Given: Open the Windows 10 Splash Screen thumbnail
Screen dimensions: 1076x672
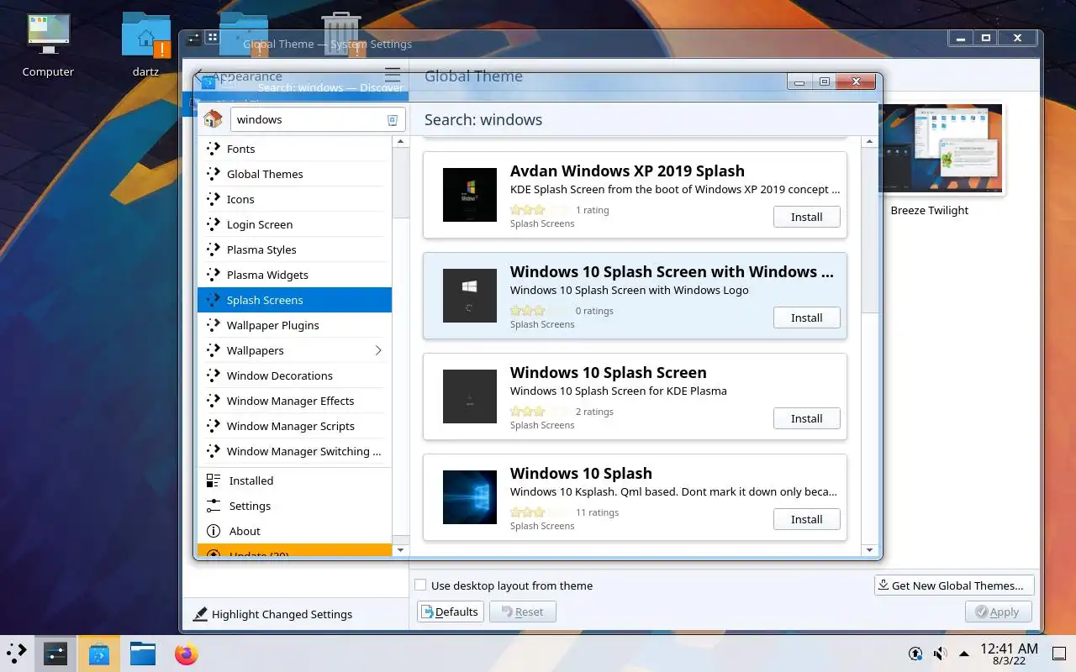Looking at the screenshot, I should tap(470, 396).
